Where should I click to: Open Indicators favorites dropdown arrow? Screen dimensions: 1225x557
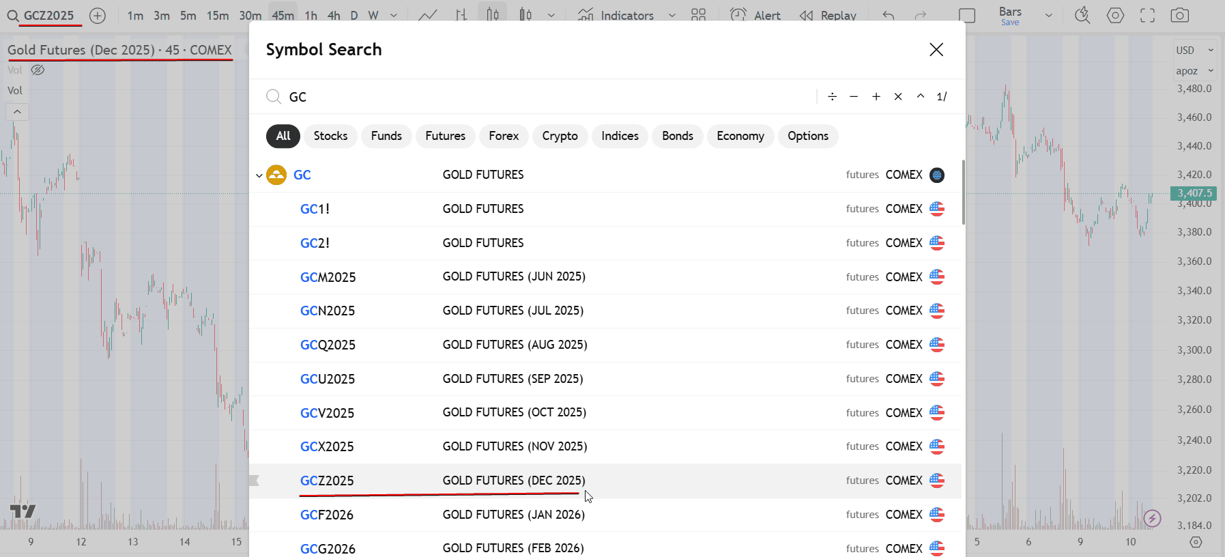coord(672,15)
